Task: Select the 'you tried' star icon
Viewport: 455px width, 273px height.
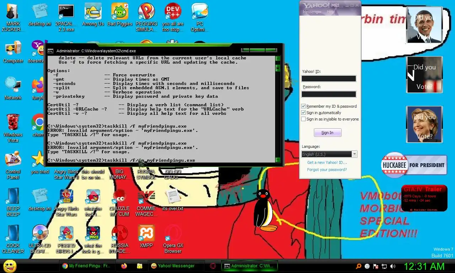Action: tap(40, 162)
